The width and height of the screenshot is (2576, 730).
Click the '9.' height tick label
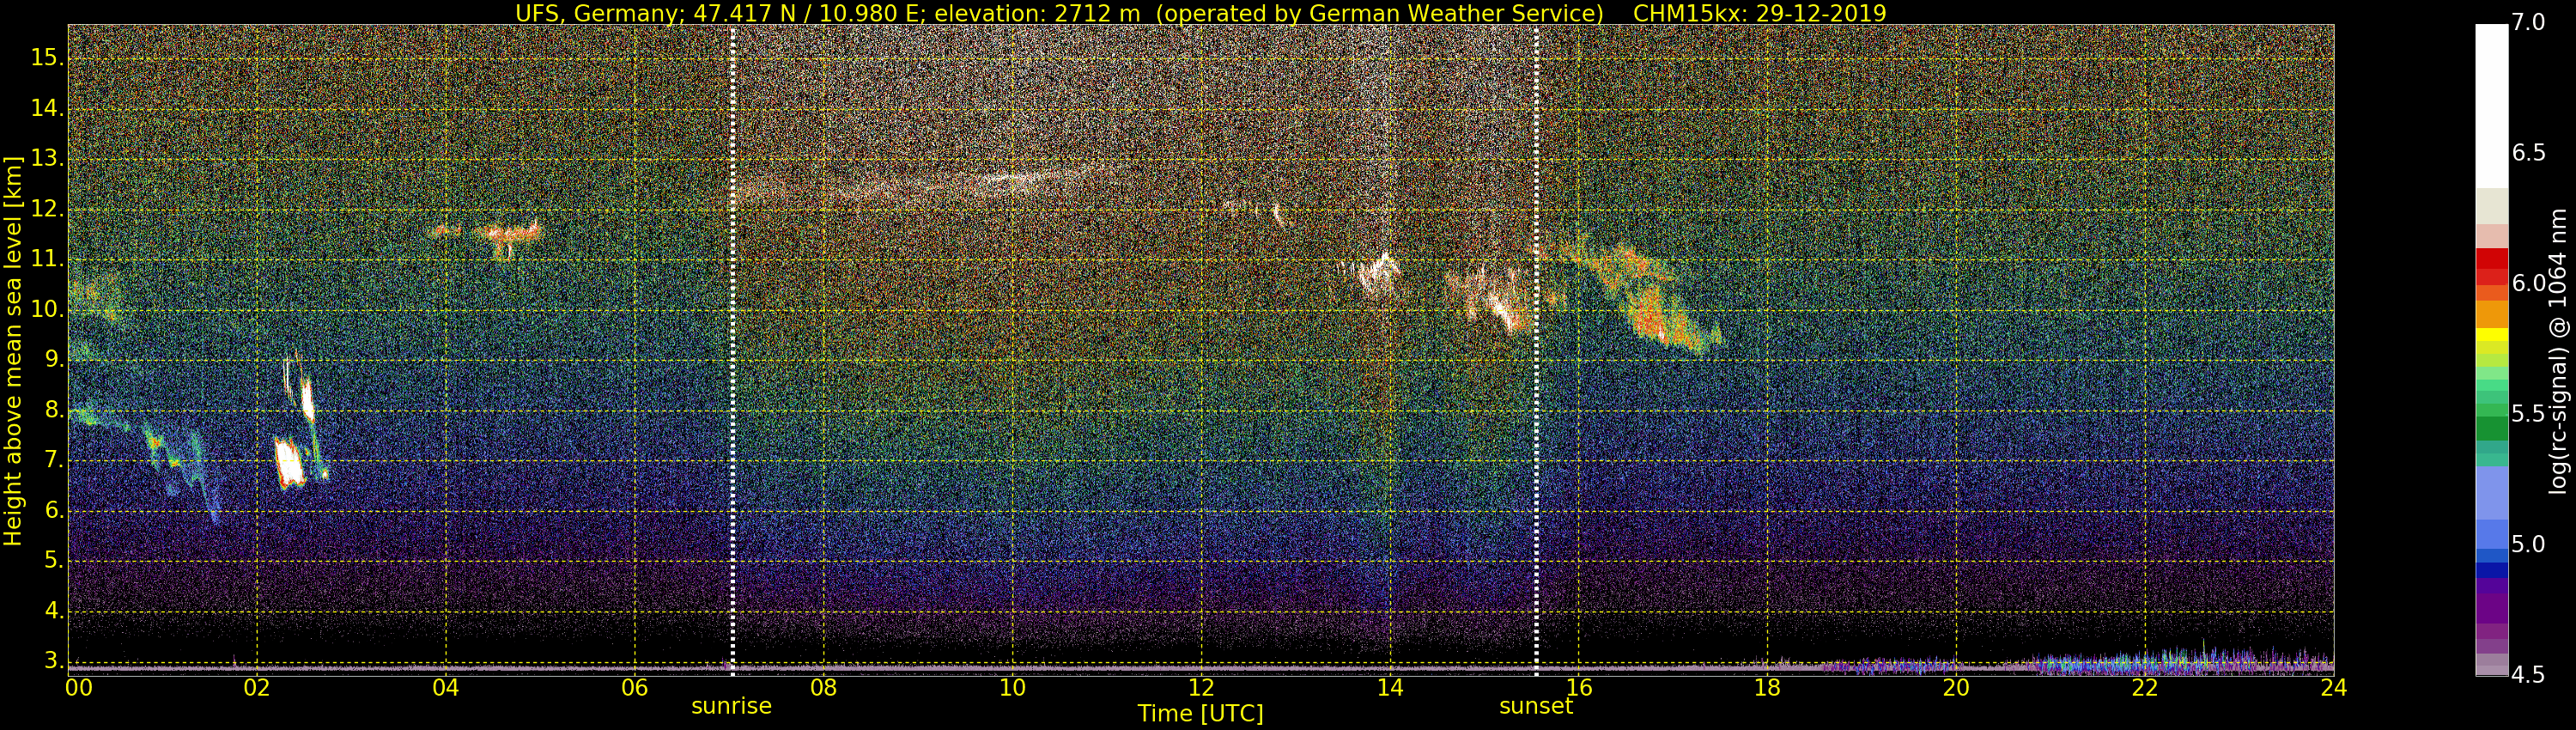[53, 360]
